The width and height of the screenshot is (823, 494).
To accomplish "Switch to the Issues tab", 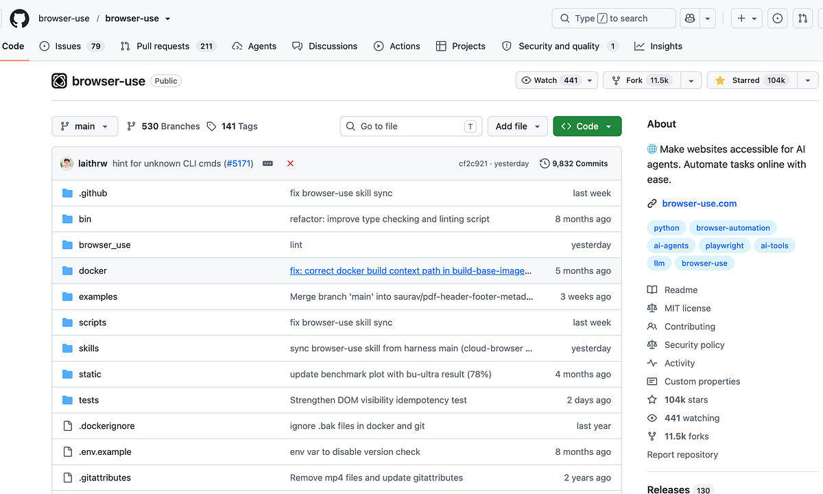I will click(71, 46).
